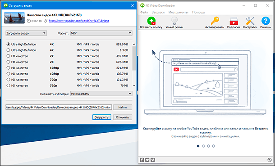Go to third slide pagination dot
This screenshot has height=166, width=275.
pos(208,146)
